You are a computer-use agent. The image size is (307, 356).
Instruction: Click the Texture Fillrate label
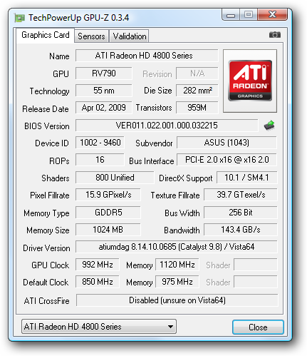(x=175, y=195)
